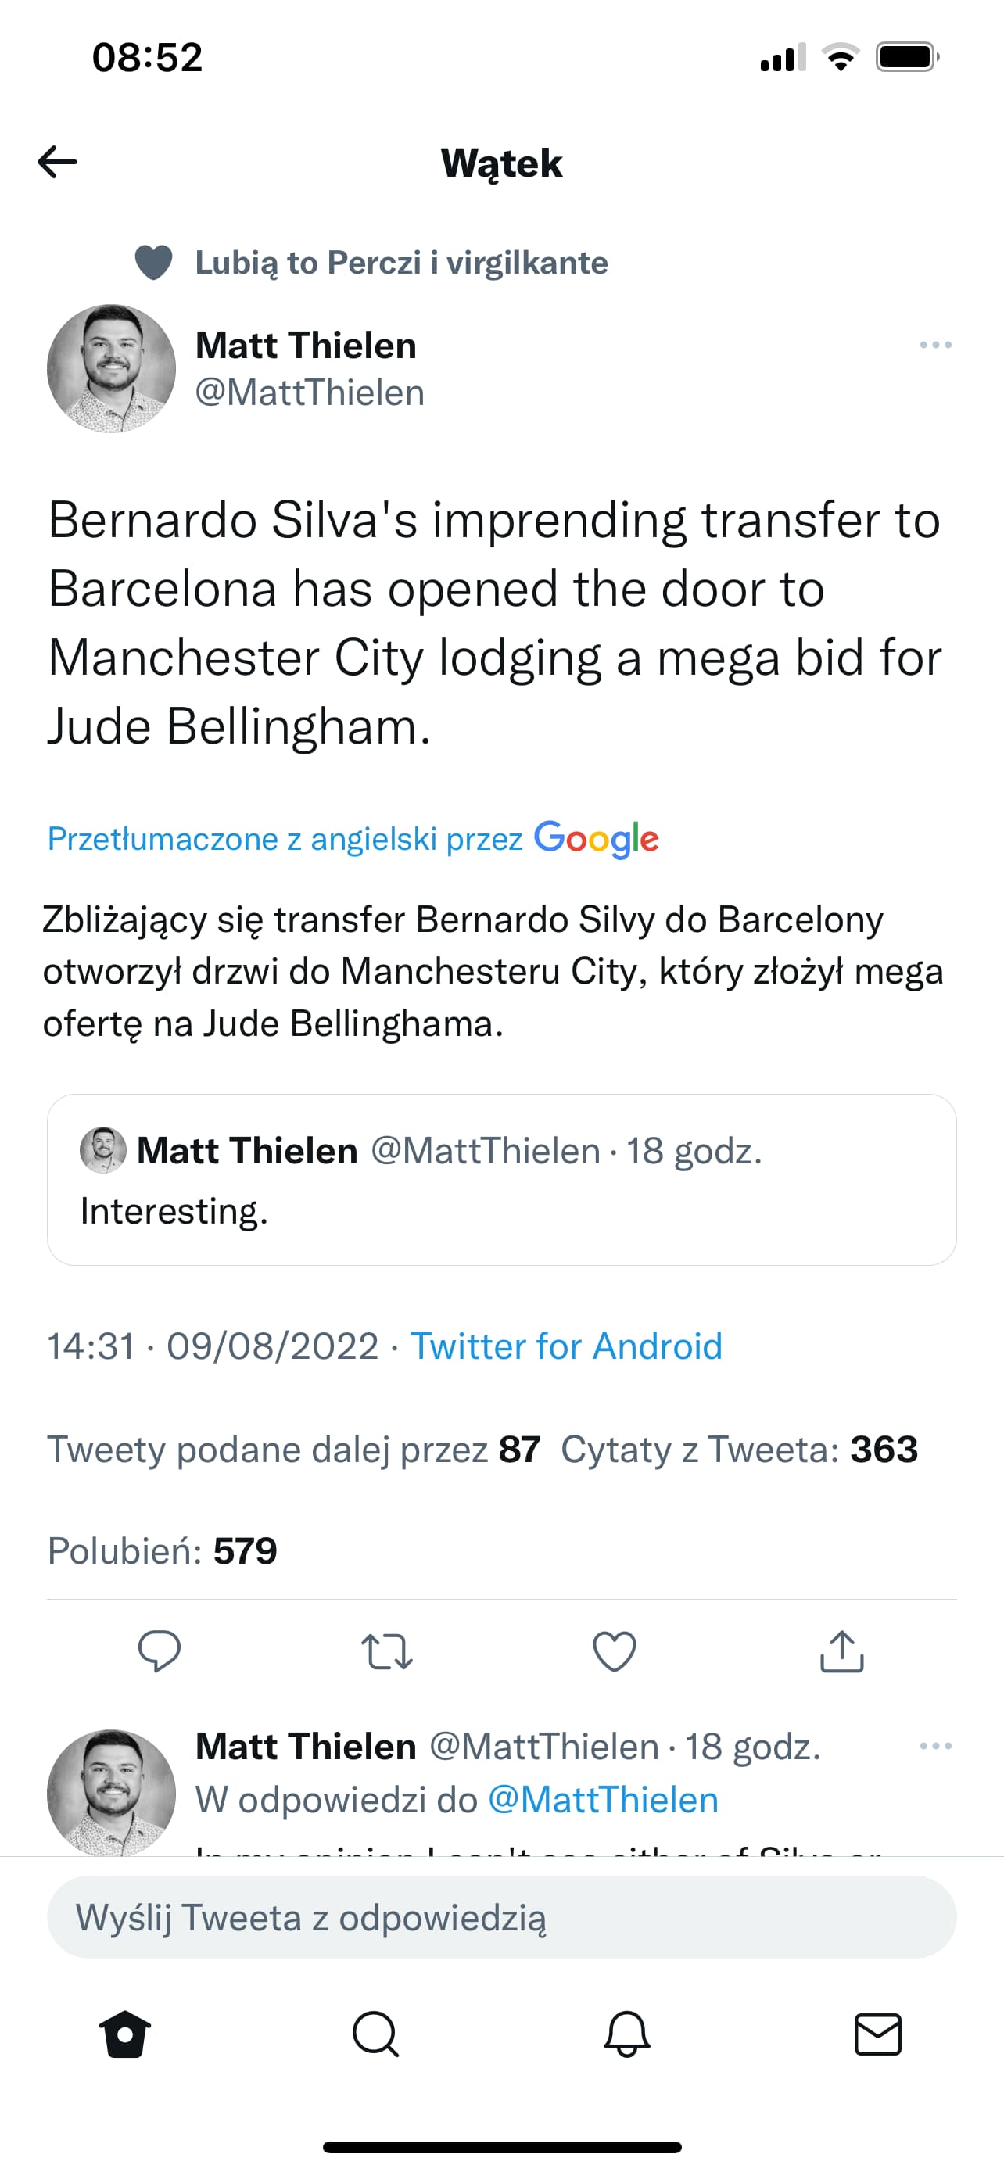Image resolution: width=1004 pixels, height=2172 pixels.
Task: Open the Messages envelope tab
Action: pyautogui.click(x=877, y=2034)
